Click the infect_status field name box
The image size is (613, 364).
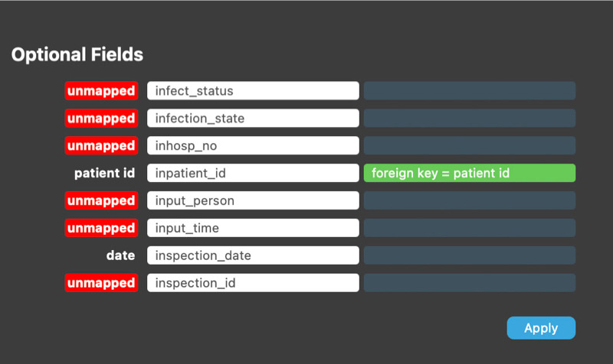pyautogui.click(x=253, y=90)
